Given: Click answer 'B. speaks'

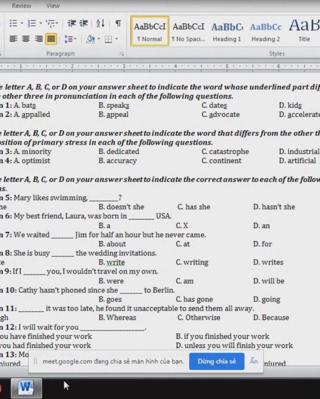Looking at the screenshot, I should [114, 105].
